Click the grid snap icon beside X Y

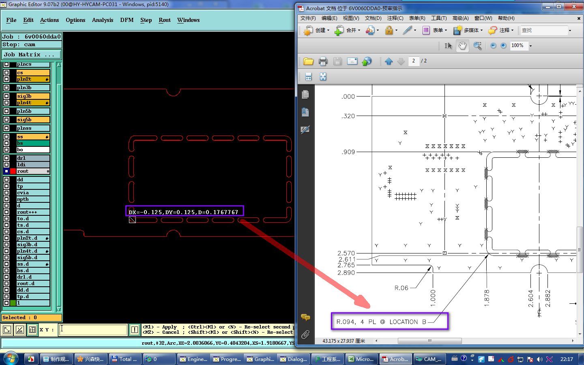click(x=32, y=330)
